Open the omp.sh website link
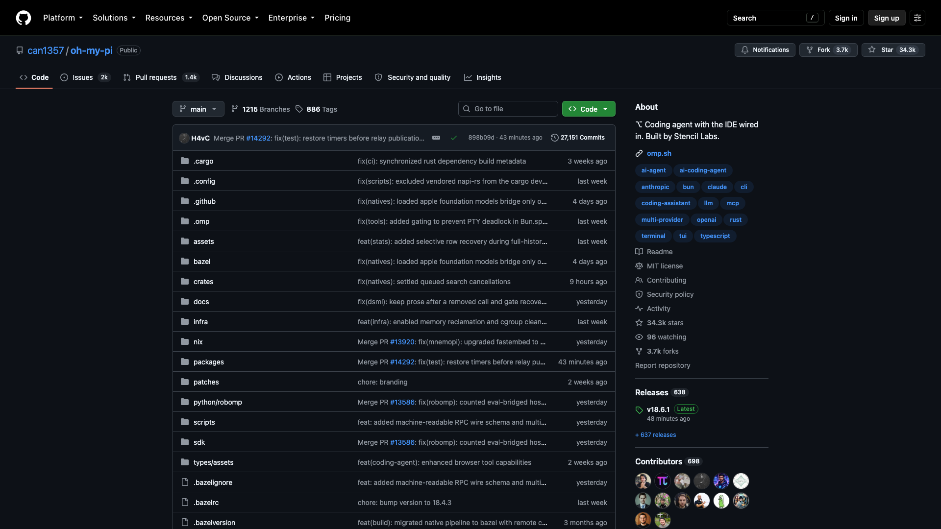941x529 pixels. tap(659, 153)
